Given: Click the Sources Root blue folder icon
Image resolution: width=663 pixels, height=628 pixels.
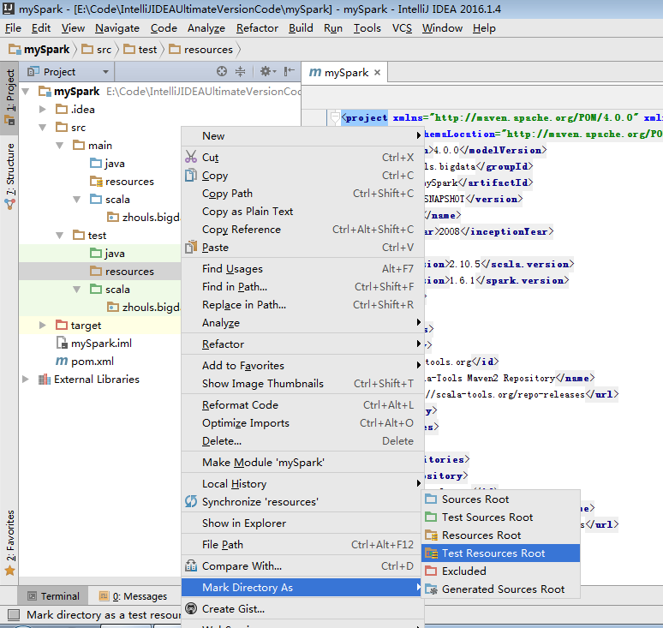Looking at the screenshot, I should (x=431, y=499).
